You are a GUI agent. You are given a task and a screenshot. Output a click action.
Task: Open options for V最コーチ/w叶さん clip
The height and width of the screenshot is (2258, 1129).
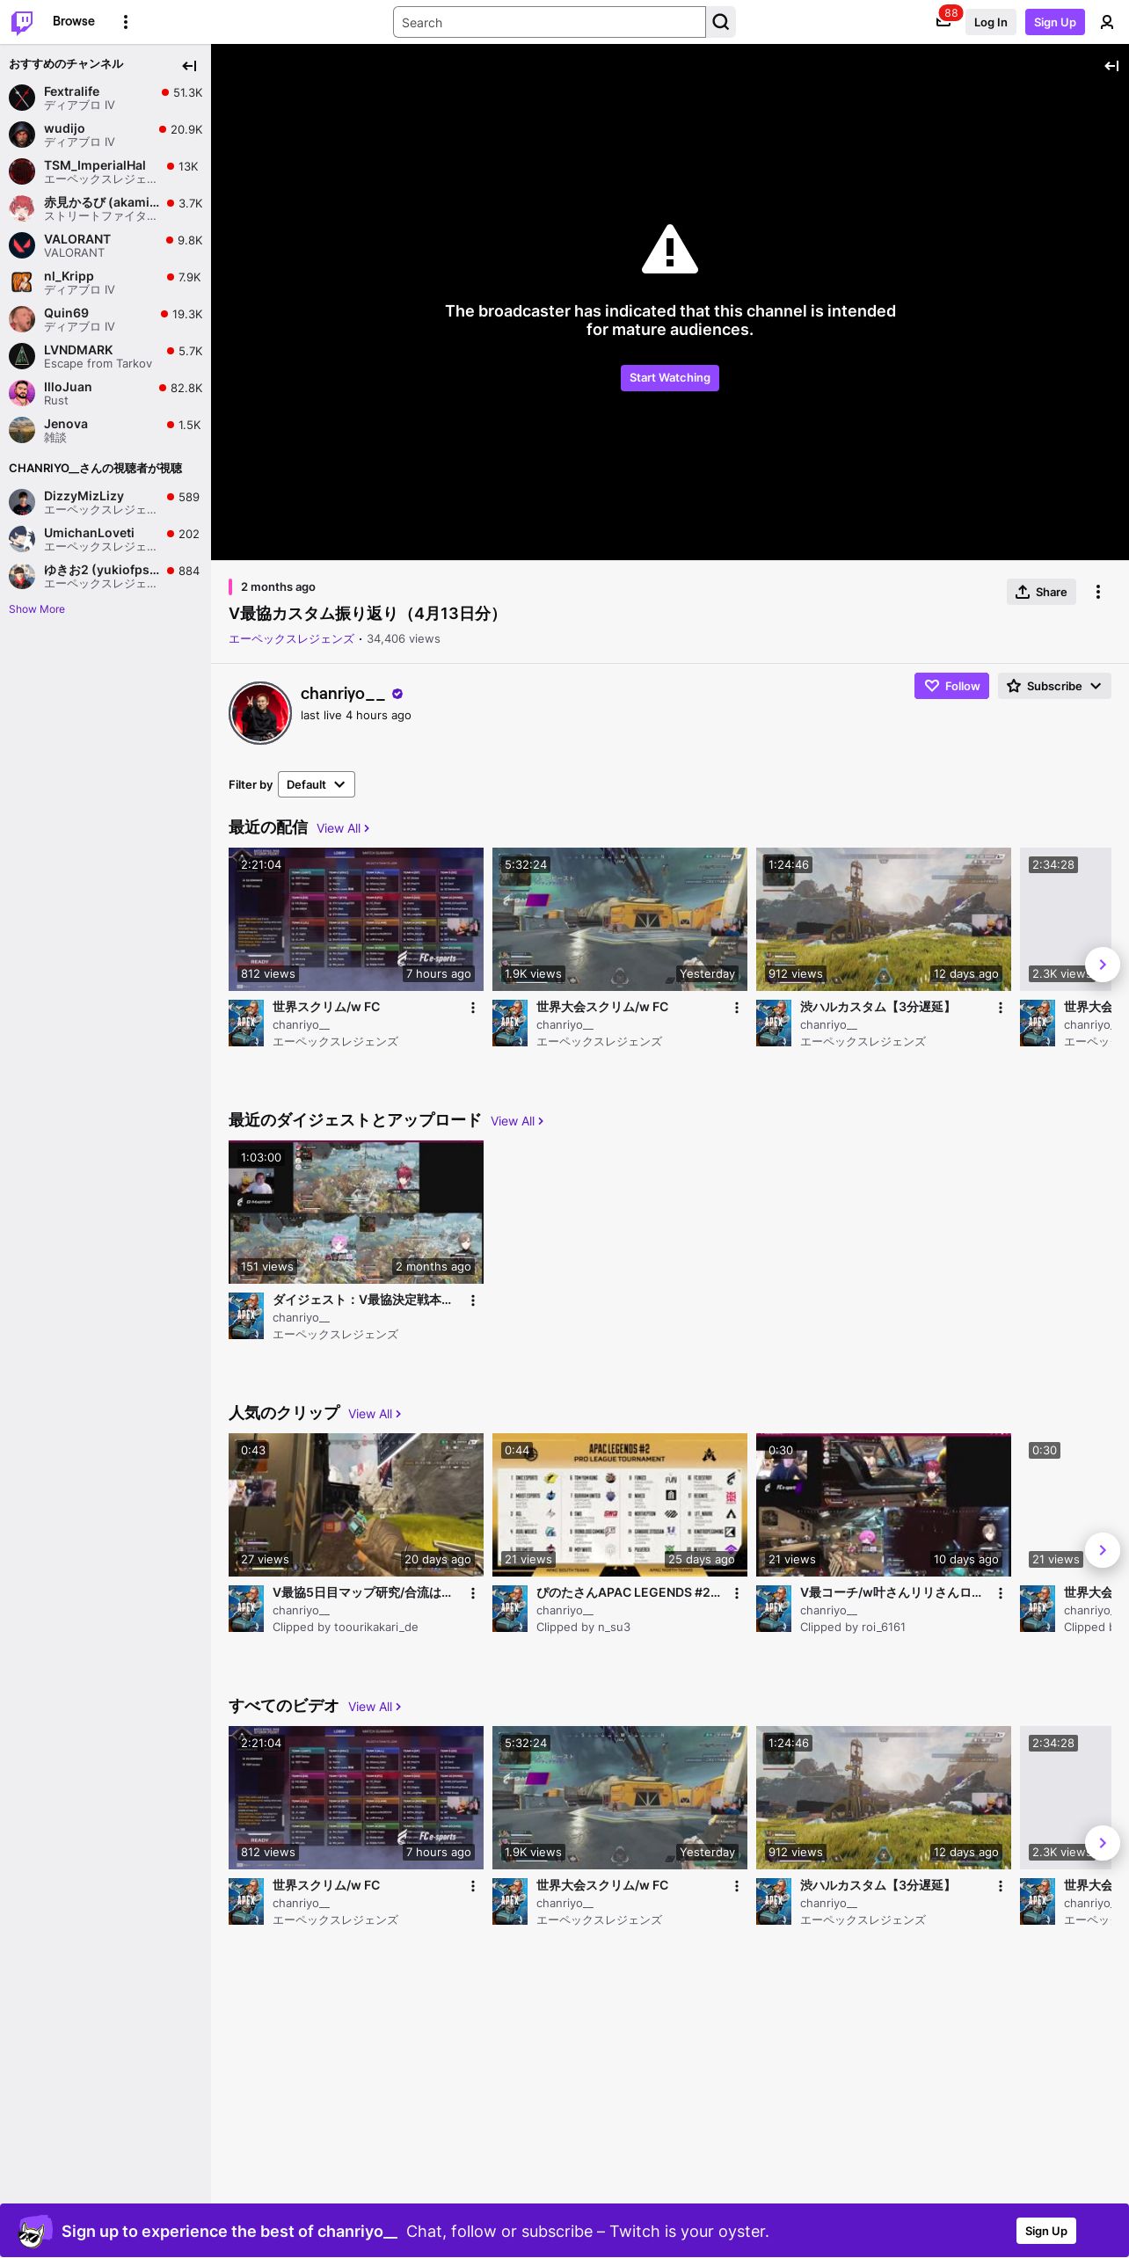[x=1001, y=1593]
